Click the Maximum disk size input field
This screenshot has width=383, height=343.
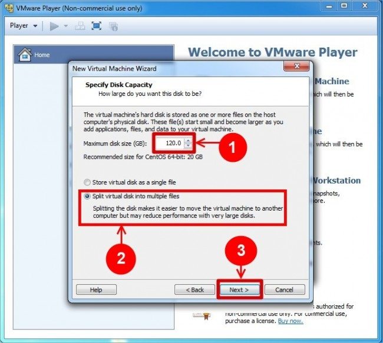tap(169, 143)
